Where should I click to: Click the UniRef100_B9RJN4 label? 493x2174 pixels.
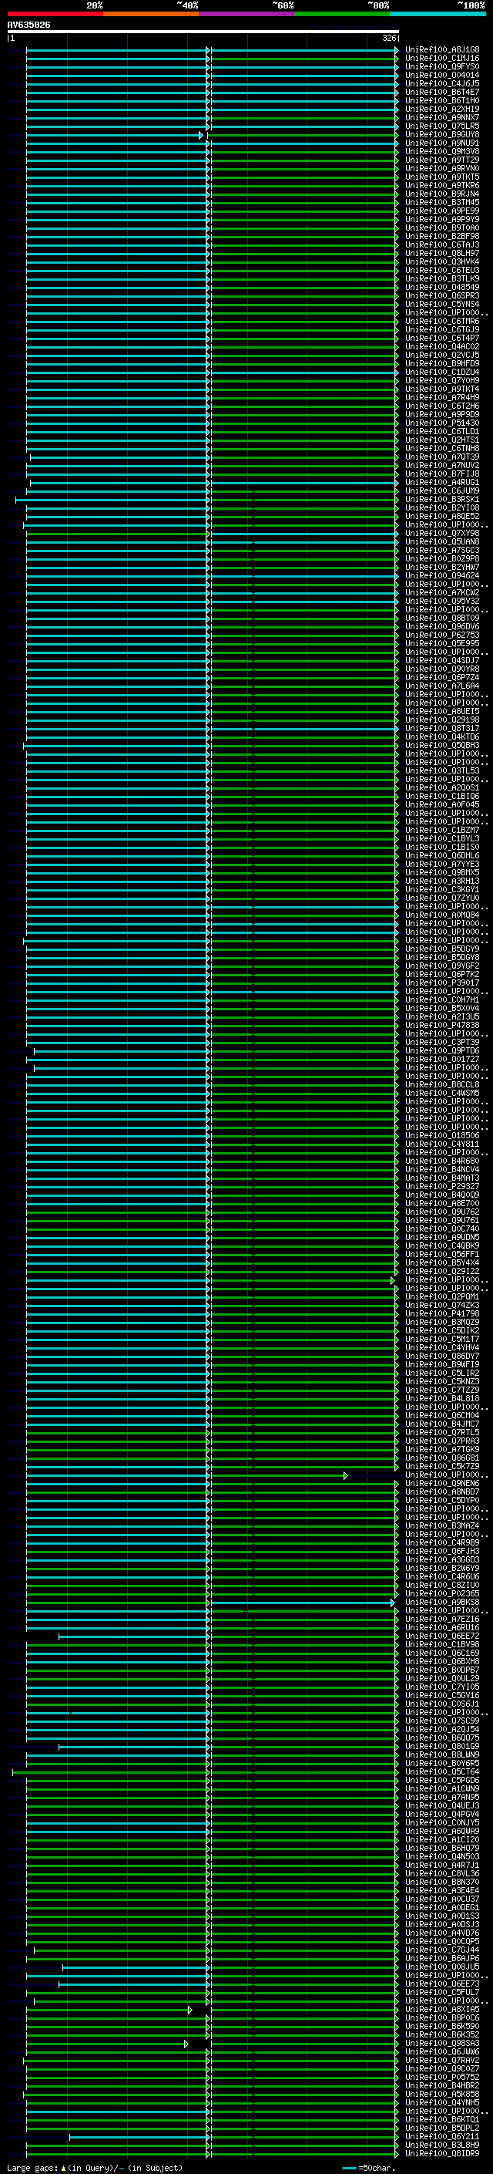click(x=442, y=194)
